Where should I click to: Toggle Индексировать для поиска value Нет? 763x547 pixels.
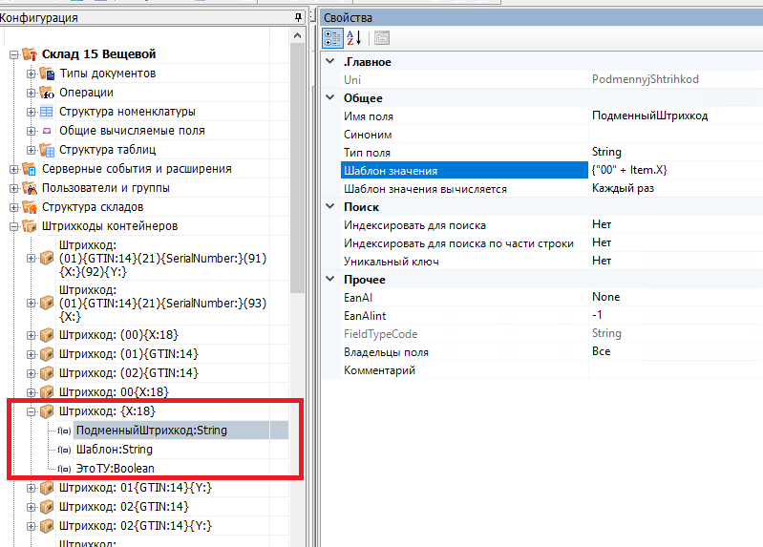tap(675, 225)
